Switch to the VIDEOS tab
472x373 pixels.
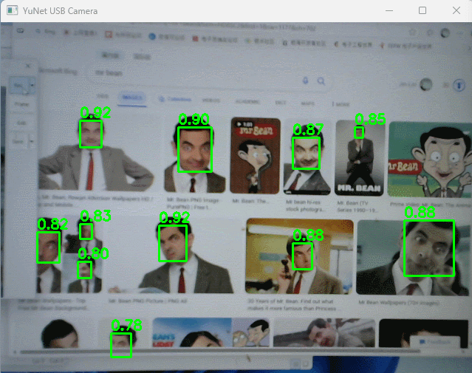coord(211,99)
